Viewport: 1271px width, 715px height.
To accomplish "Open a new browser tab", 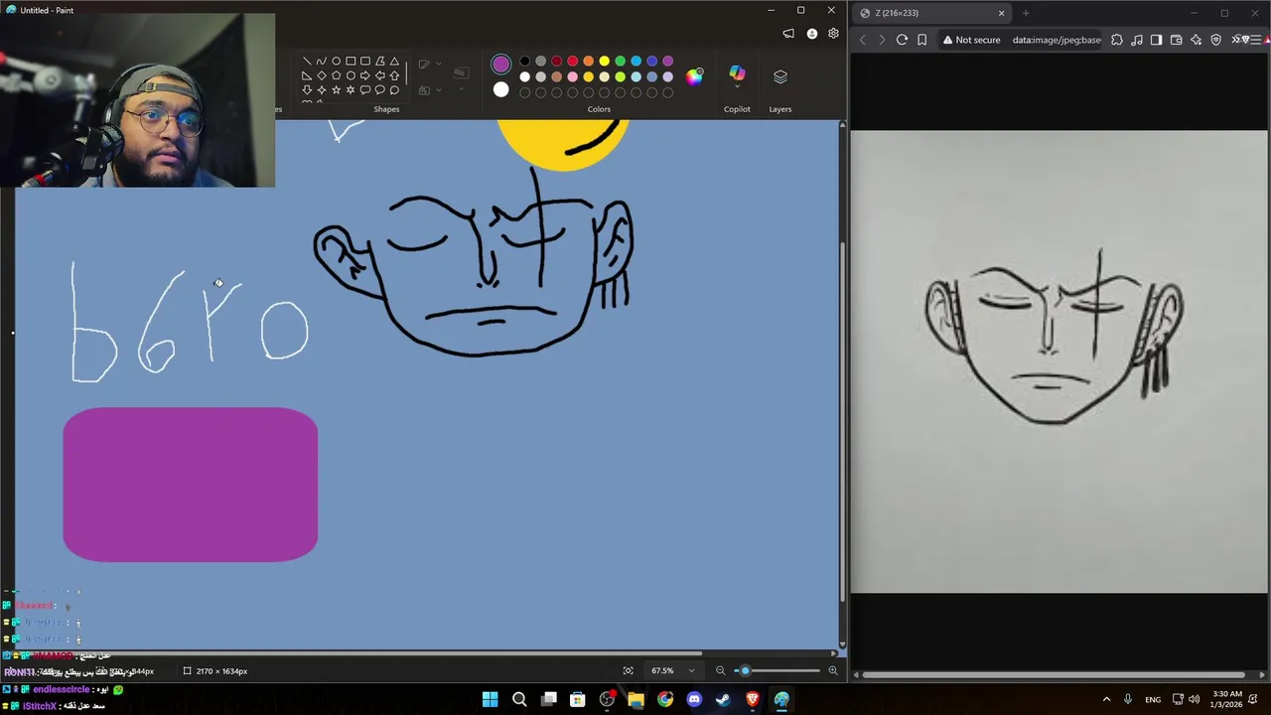I will (1026, 13).
